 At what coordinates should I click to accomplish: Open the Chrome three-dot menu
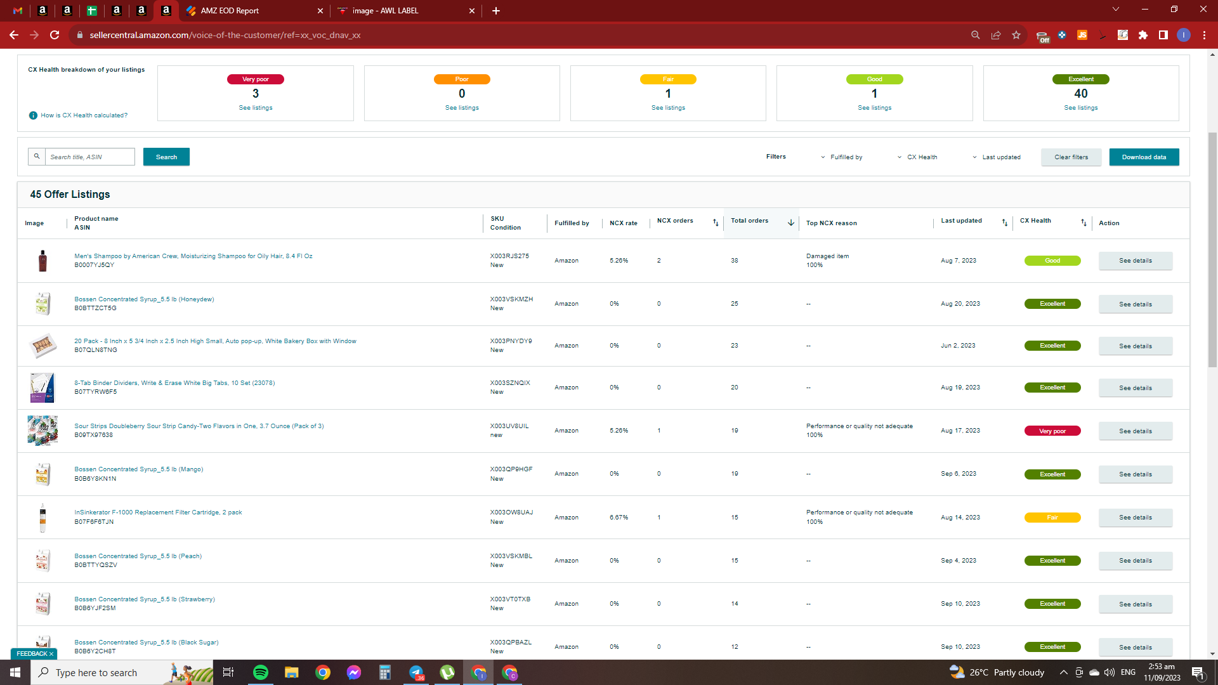[x=1204, y=35]
